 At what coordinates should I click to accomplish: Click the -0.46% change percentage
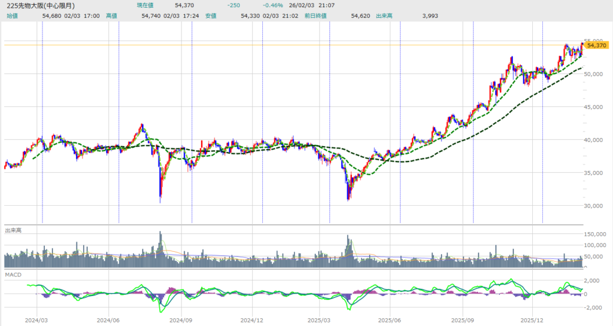pyautogui.click(x=273, y=5)
